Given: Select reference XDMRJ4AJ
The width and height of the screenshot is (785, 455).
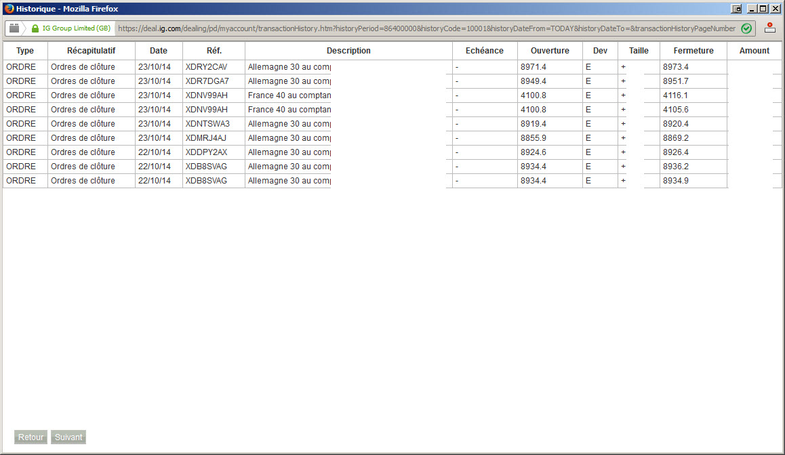Looking at the screenshot, I should [x=206, y=138].
